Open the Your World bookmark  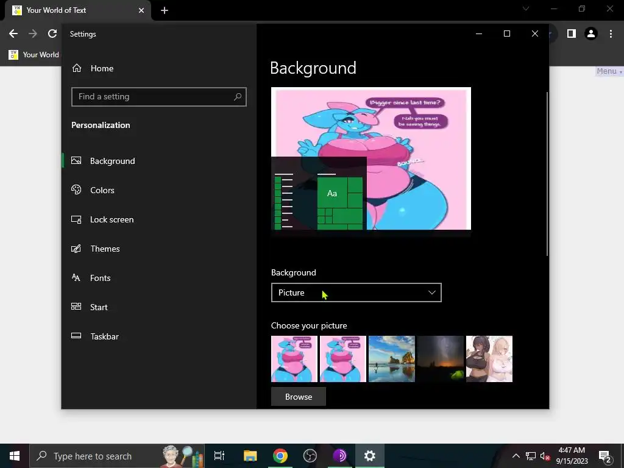click(34, 54)
